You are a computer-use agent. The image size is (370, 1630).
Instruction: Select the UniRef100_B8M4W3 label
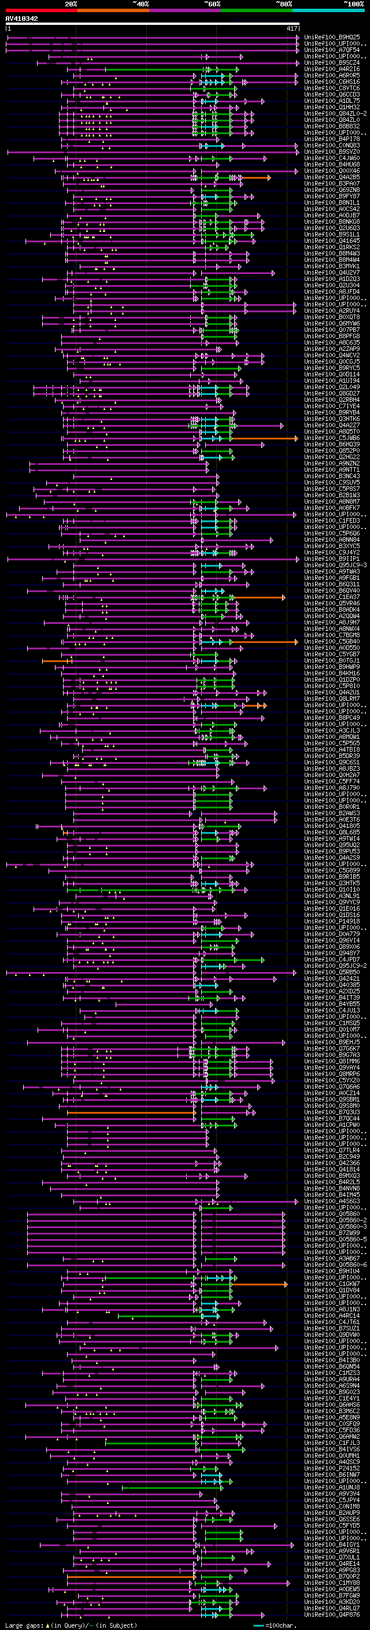click(332, 253)
